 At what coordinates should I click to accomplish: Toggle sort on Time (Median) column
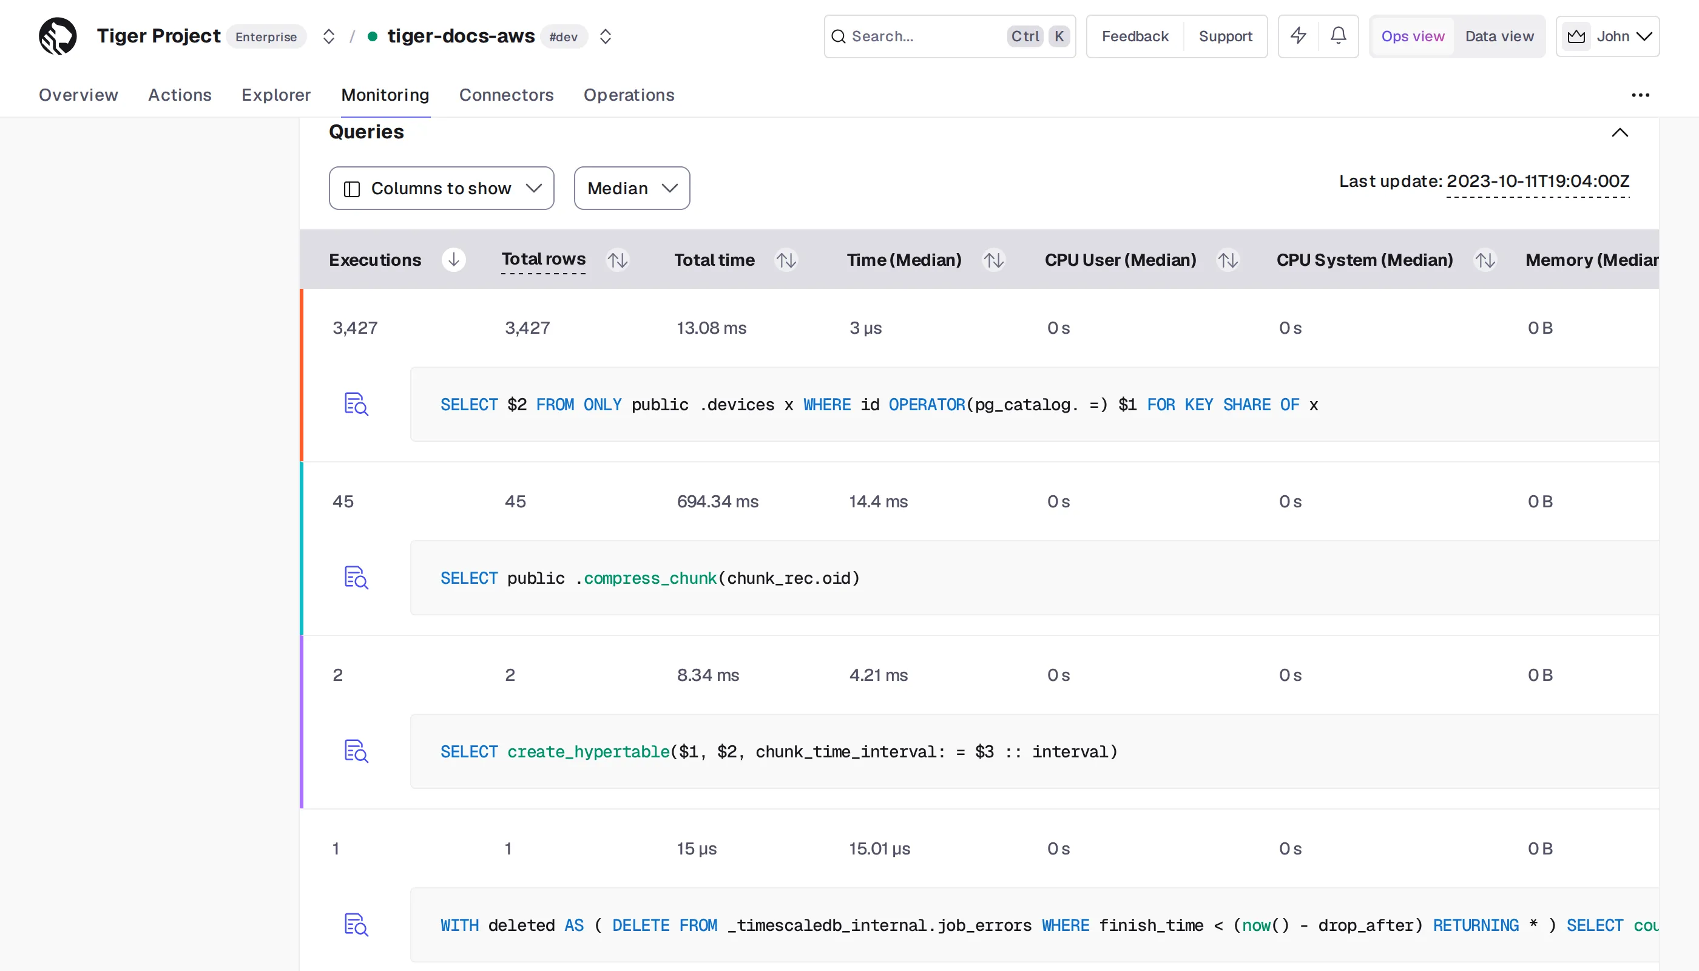point(993,259)
